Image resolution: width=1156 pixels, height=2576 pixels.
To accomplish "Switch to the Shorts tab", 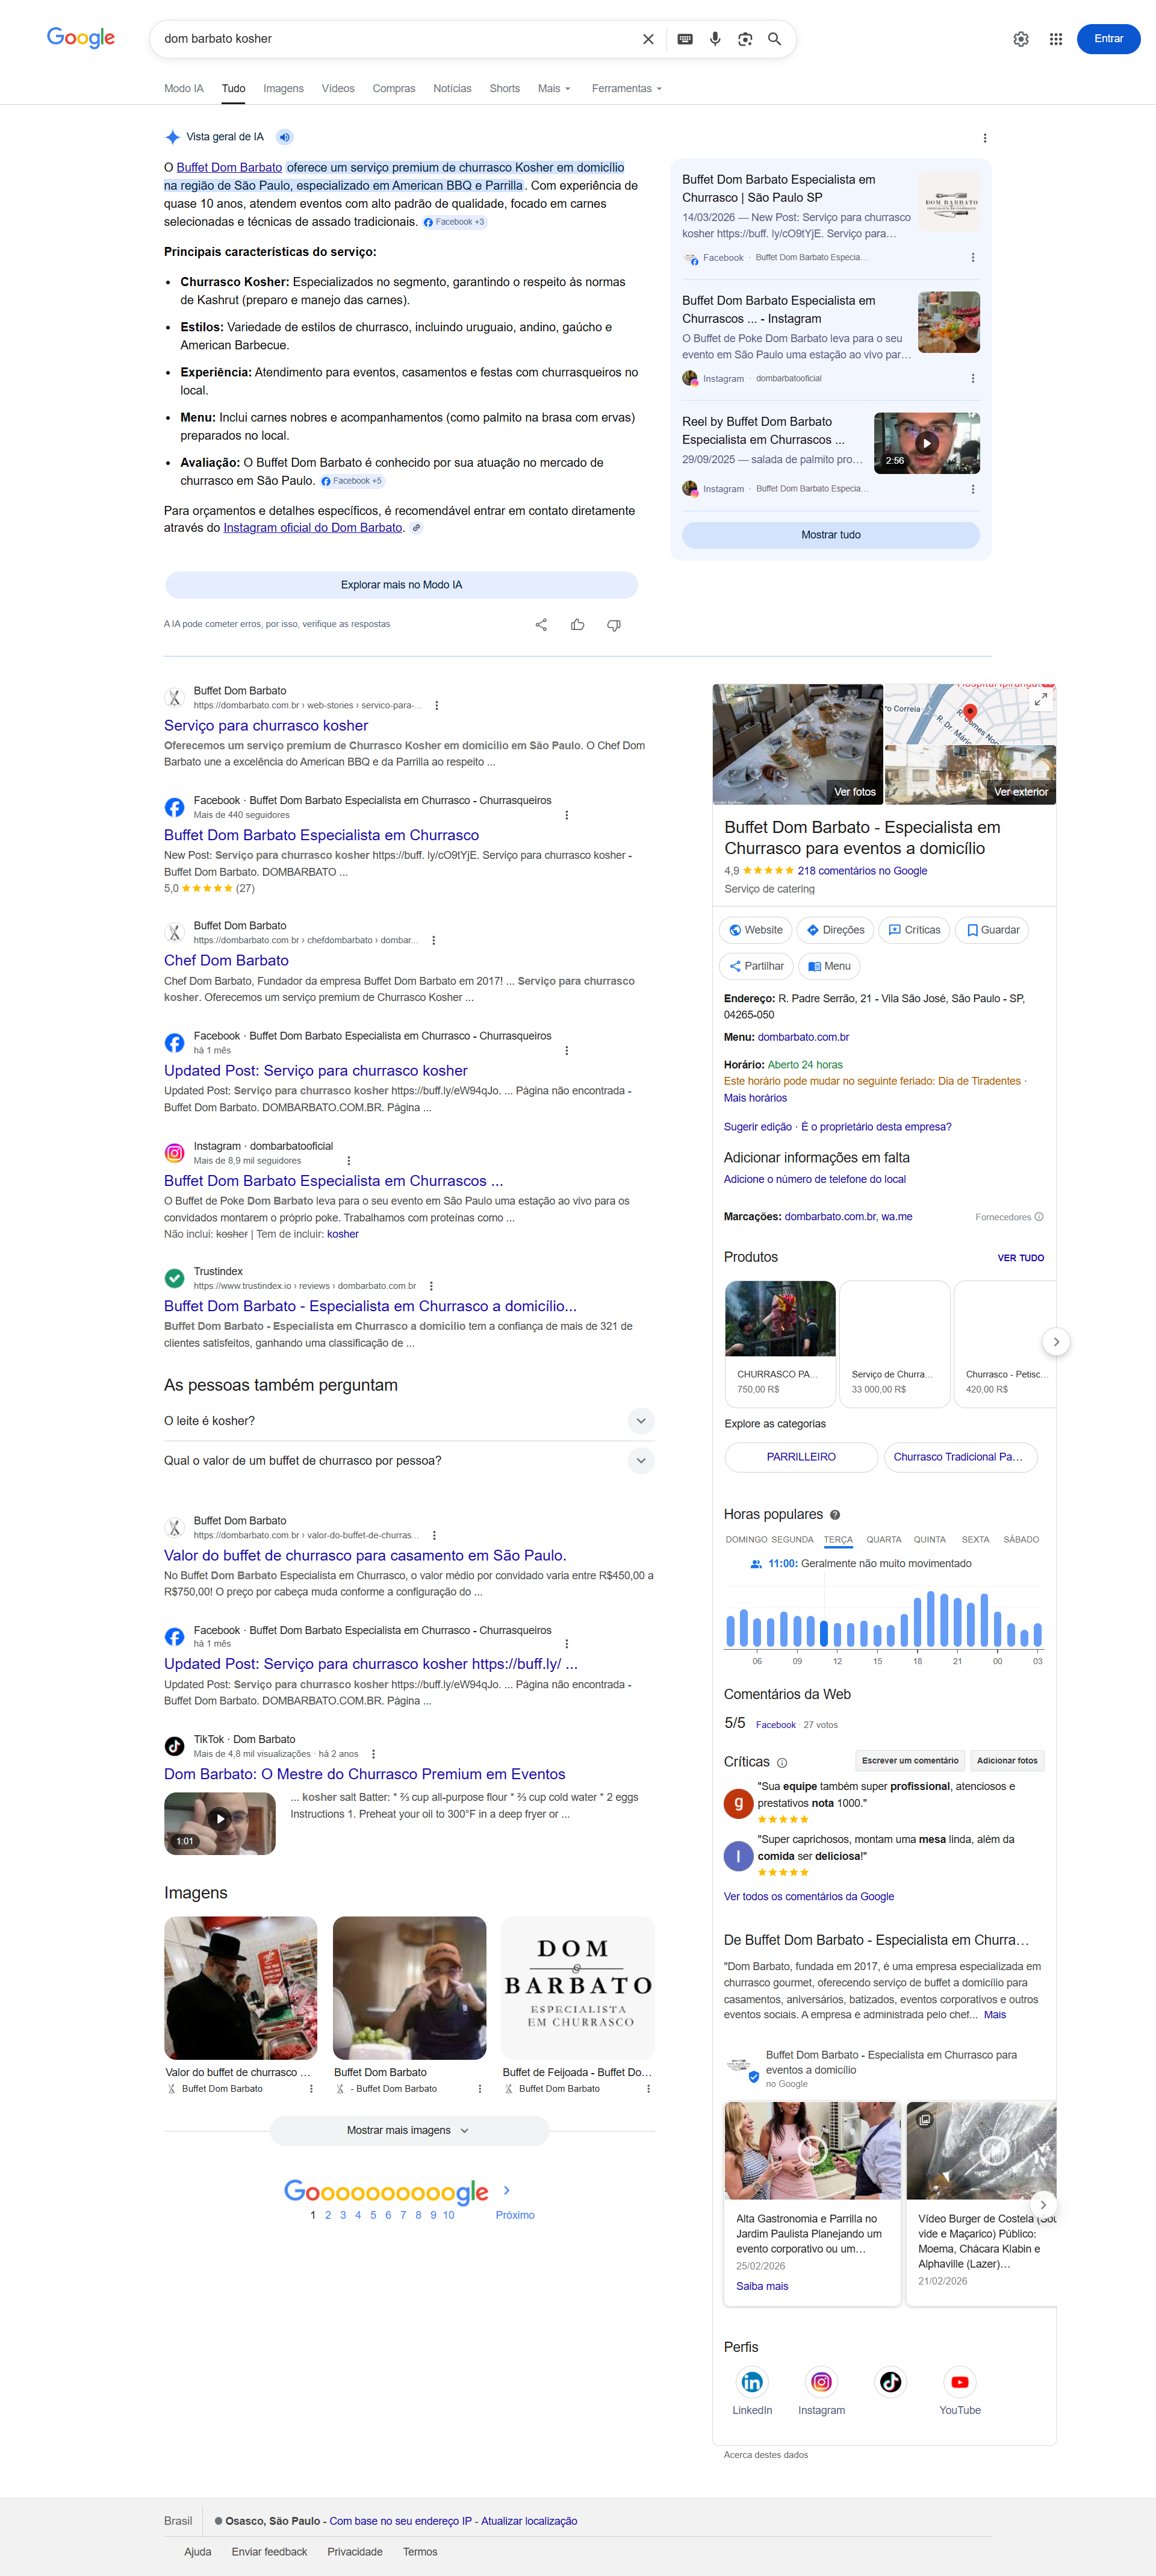I will [x=505, y=89].
